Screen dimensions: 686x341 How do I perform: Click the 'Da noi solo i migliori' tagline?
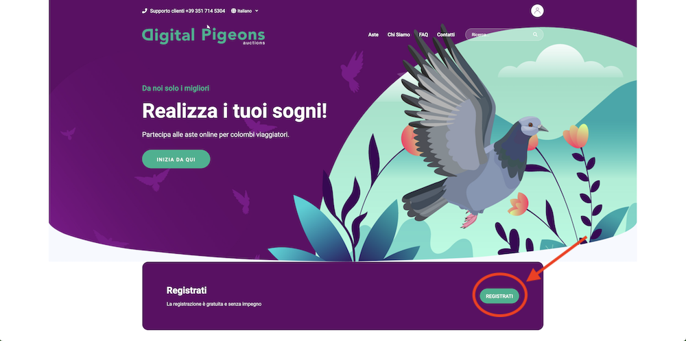coord(176,89)
